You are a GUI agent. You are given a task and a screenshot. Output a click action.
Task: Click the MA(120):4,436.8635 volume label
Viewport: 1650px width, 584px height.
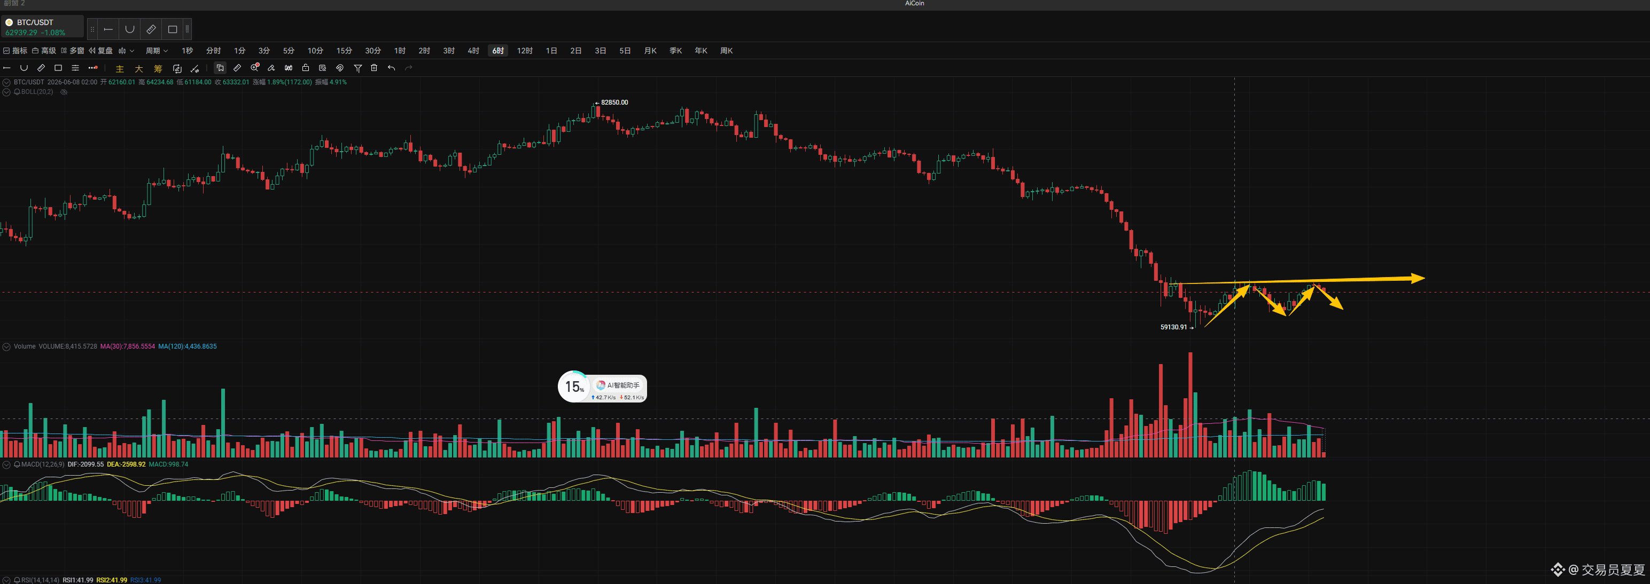(x=188, y=346)
